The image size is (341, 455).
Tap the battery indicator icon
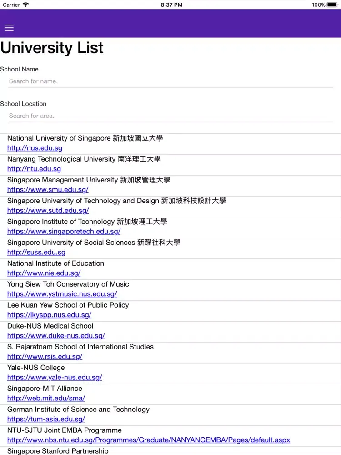(332, 5)
